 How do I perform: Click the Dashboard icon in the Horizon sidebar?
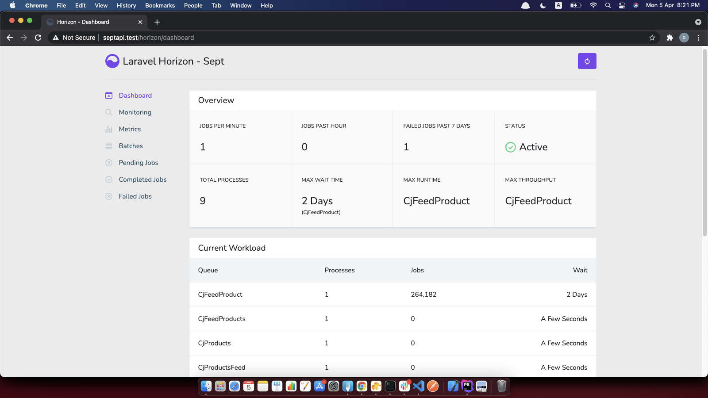pos(109,95)
